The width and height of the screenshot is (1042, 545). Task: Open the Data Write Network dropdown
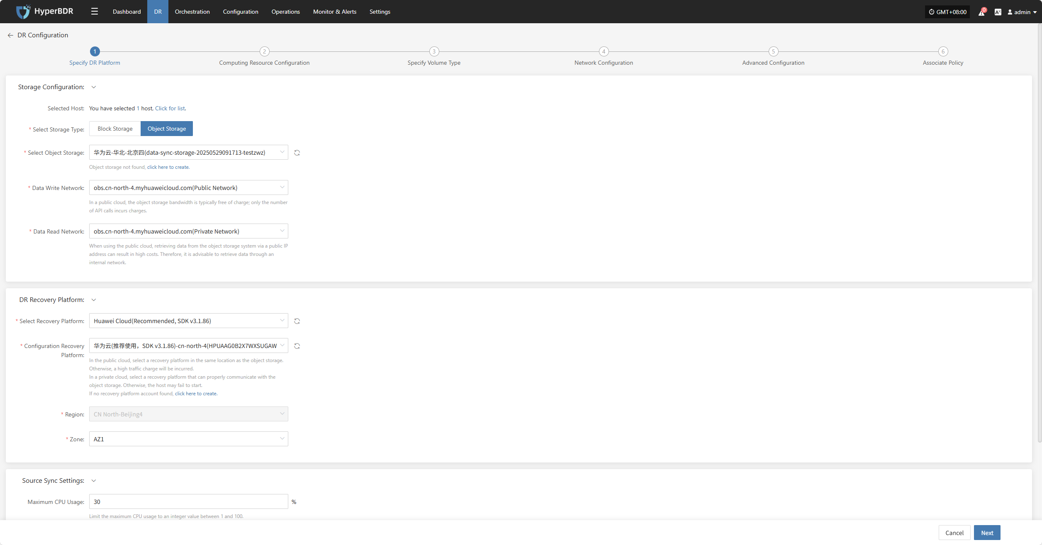(188, 188)
